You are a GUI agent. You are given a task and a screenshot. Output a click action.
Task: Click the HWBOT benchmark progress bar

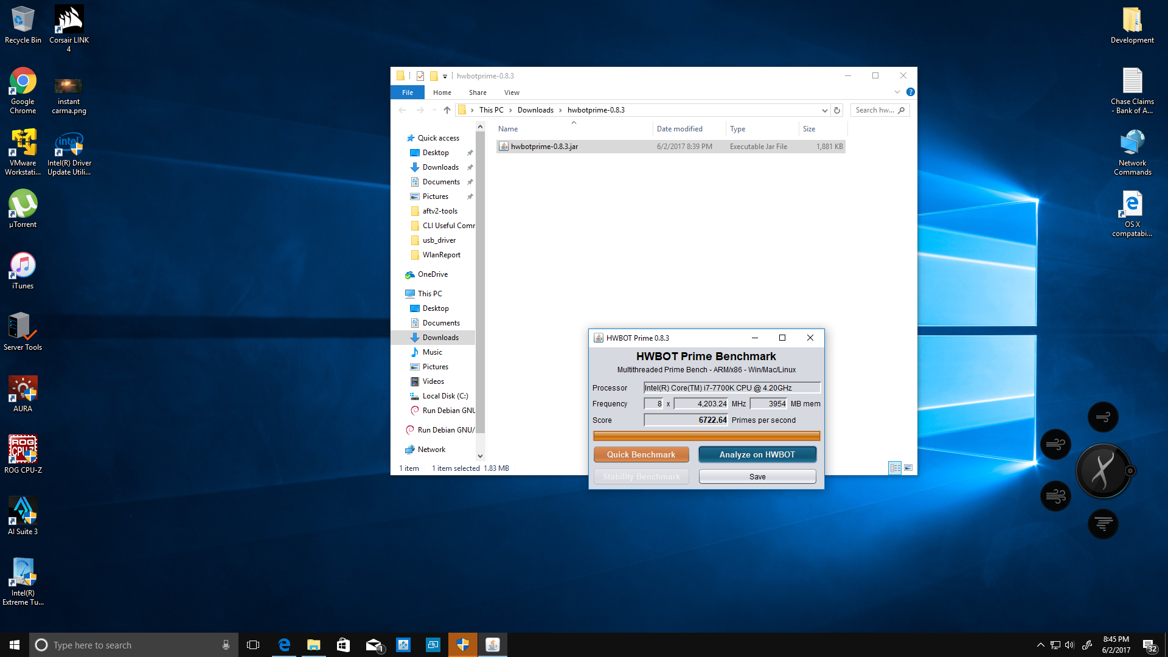[706, 436]
